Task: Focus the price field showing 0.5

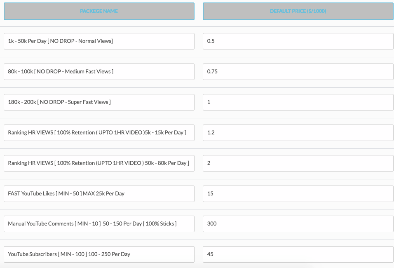Action: point(298,41)
